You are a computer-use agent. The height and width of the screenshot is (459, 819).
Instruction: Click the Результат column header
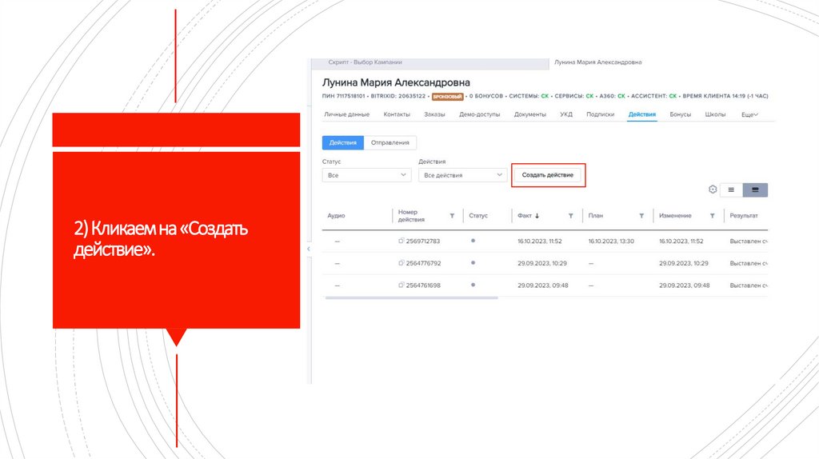coord(744,216)
